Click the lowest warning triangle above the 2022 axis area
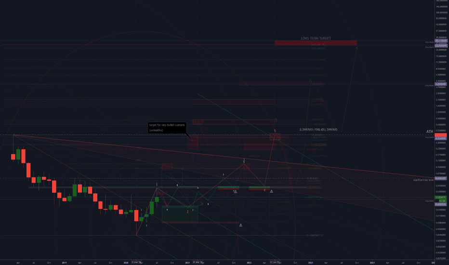The height and width of the screenshot is (265, 449). (241, 225)
